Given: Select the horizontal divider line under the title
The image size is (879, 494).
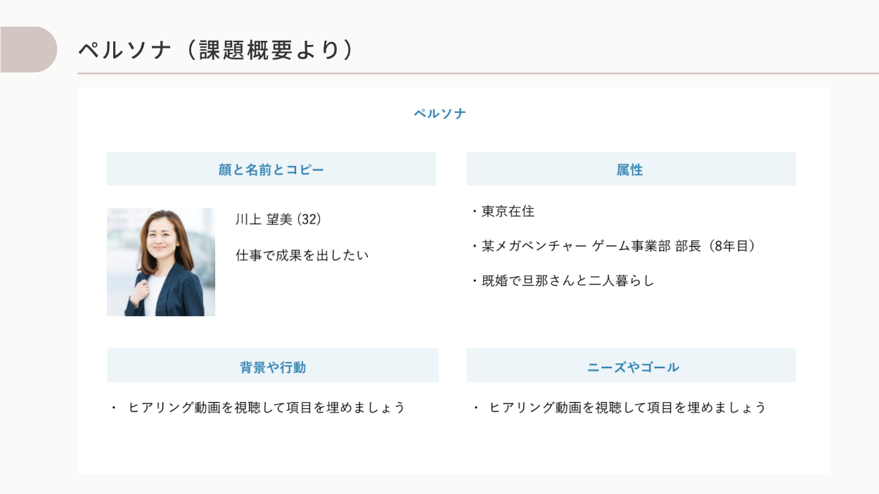Looking at the screenshot, I should coord(478,73).
